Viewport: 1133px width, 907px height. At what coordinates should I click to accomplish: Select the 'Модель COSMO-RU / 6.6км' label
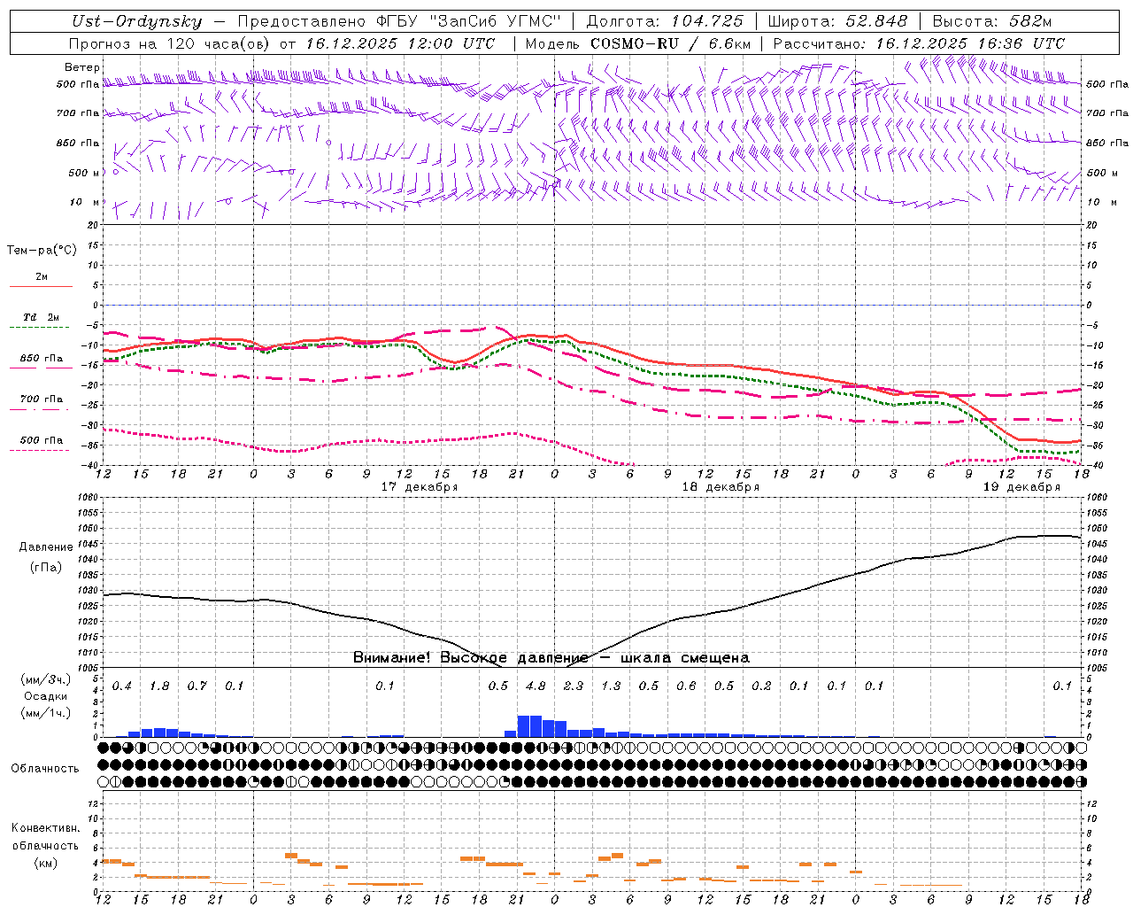tap(637, 43)
